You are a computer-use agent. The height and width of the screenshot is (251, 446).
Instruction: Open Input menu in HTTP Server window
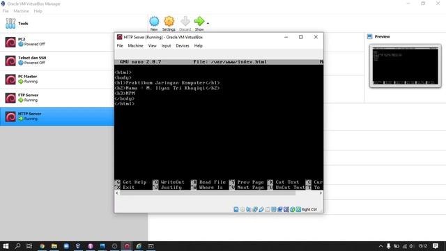click(166, 45)
